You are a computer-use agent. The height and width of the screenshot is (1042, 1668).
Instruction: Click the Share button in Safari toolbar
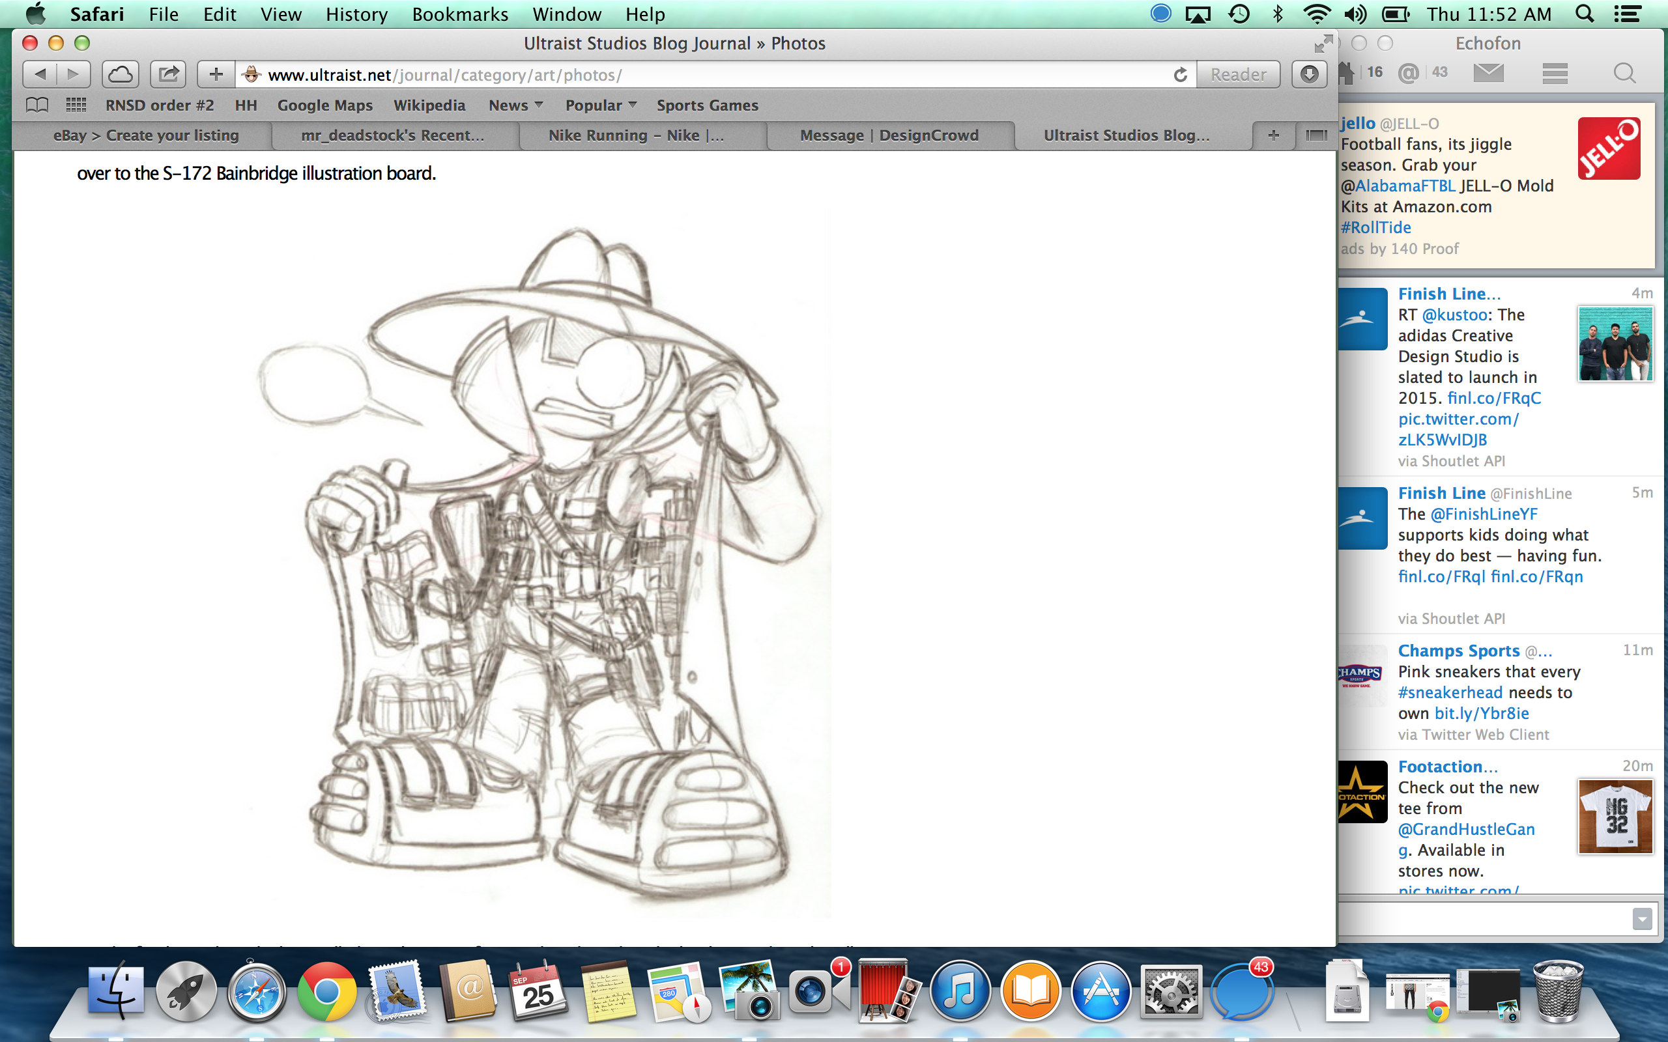pyautogui.click(x=168, y=74)
